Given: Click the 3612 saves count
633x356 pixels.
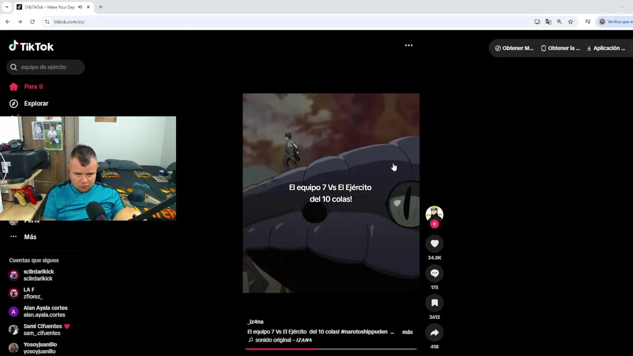Looking at the screenshot, I should 435,317.
